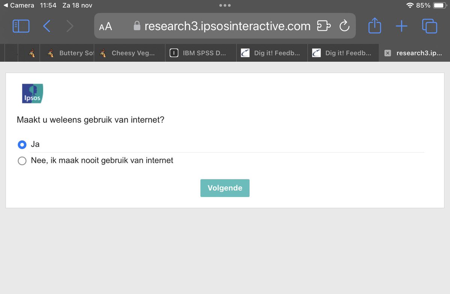Viewport: 450px width, 294px height.
Task: Tap the extensions puzzle icon in address bar
Action: pyautogui.click(x=324, y=26)
